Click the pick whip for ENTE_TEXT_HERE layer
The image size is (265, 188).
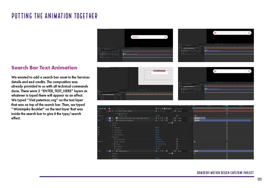pos(175,111)
